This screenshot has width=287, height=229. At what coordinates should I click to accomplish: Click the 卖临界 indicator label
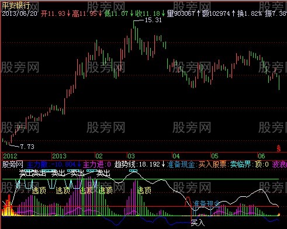[240, 165]
